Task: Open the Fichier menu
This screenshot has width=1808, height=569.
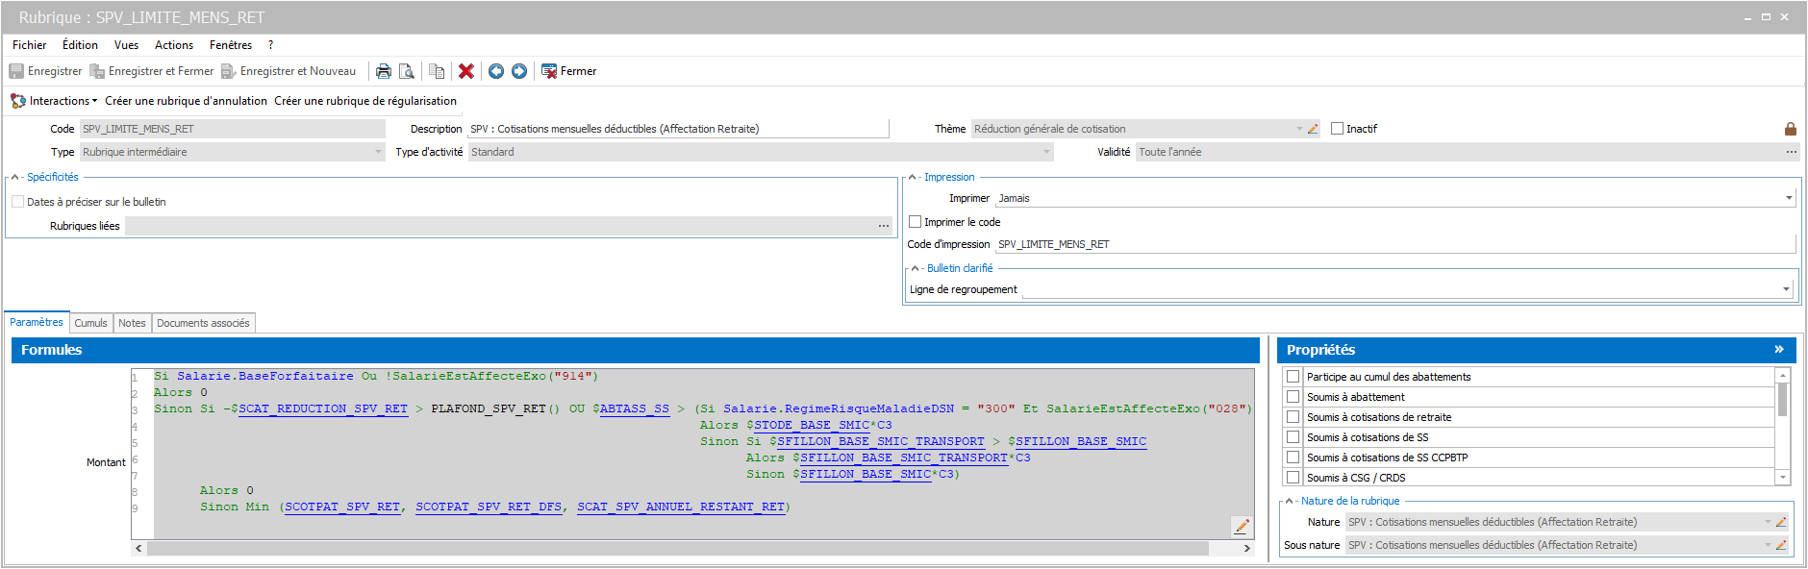Action: tap(30, 45)
